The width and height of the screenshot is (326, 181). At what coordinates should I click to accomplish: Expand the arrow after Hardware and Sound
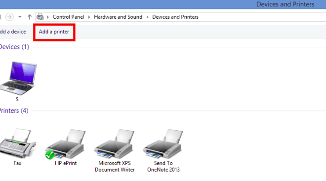pos(147,17)
